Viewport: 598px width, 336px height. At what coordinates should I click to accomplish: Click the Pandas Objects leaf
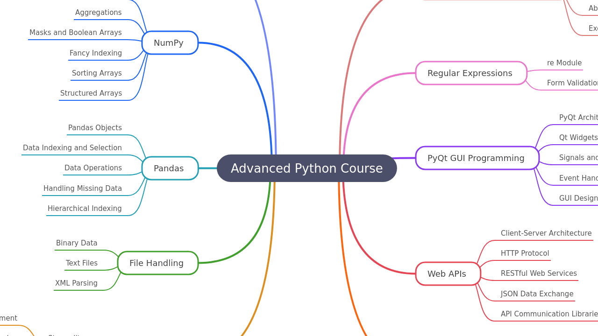tap(95, 128)
